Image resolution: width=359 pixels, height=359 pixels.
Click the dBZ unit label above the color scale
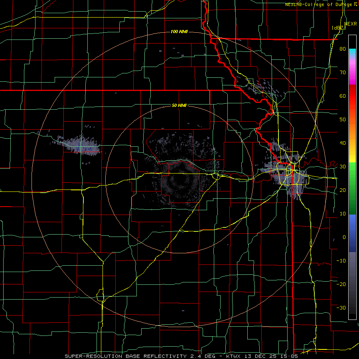[x=339, y=28]
